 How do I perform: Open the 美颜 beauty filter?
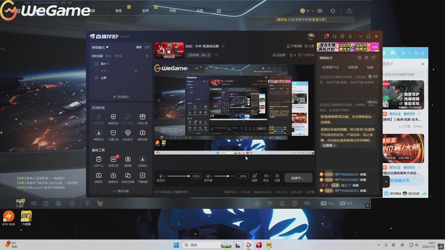[x=255, y=177]
